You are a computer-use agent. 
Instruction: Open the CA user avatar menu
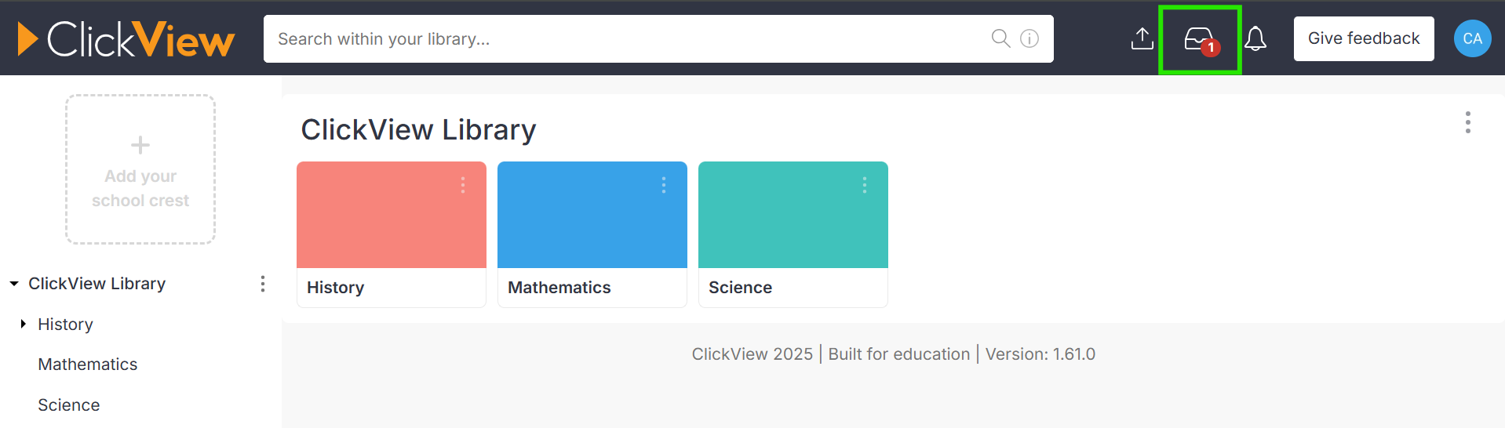tap(1472, 38)
